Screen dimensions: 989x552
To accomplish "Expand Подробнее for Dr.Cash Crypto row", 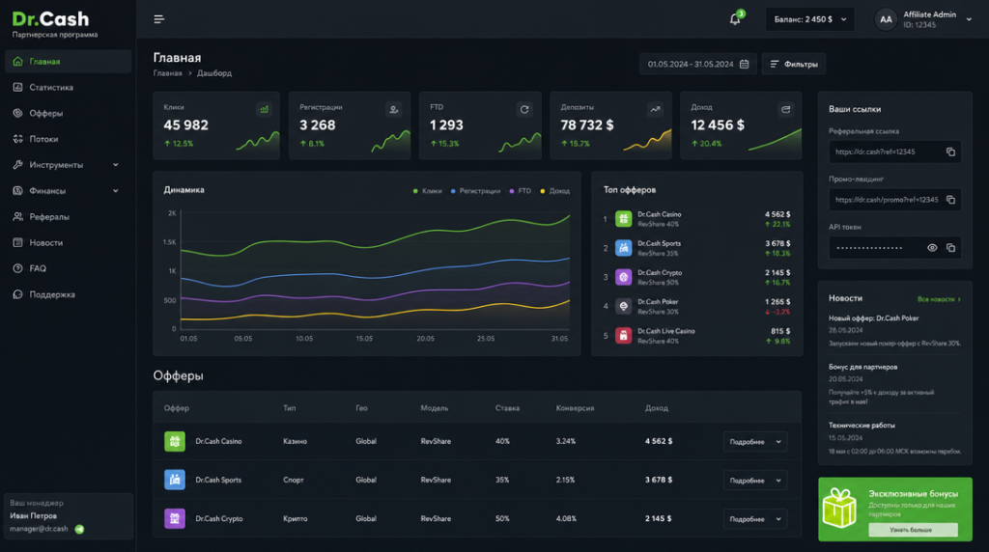I will click(755, 519).
